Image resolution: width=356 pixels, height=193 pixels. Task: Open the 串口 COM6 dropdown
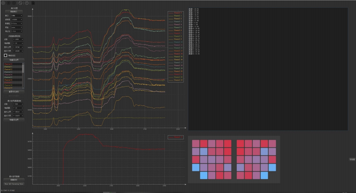tap(17, 15)
